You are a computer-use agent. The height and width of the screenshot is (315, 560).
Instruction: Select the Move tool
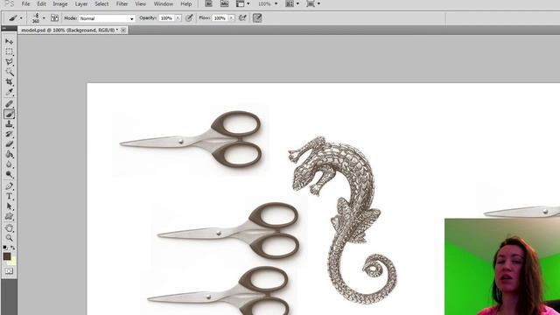[9, 42]
